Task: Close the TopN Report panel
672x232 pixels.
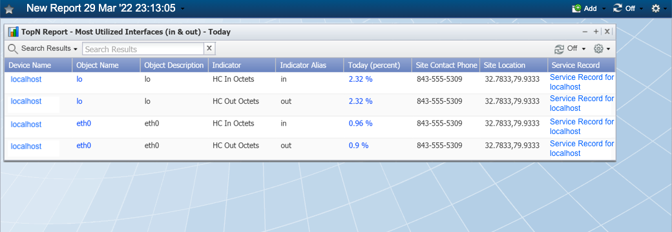Action: tap(607, 32)
